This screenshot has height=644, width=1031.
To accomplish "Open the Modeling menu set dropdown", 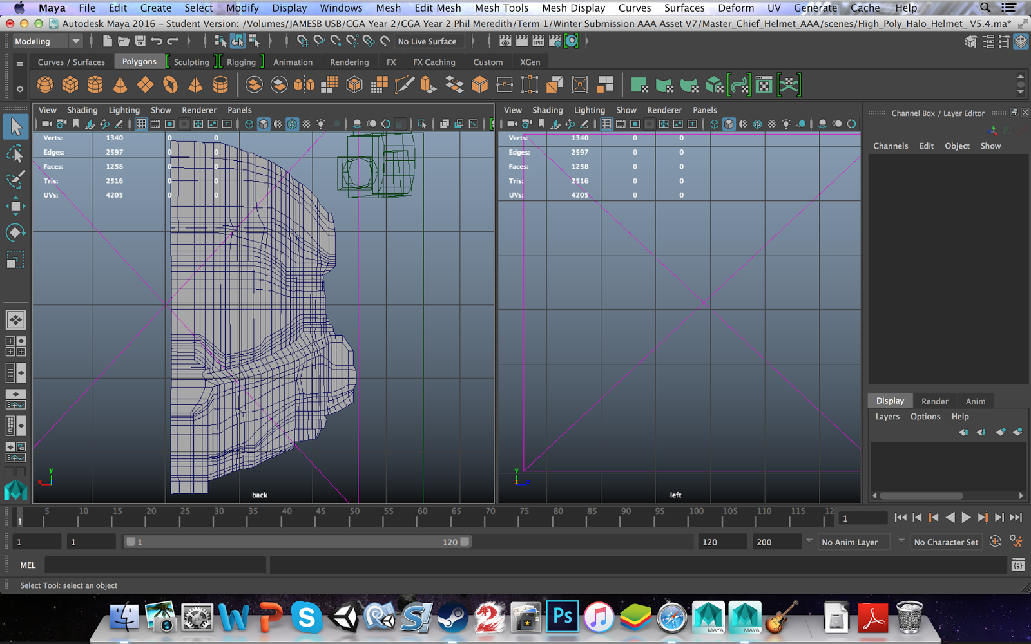I will pyautogui.click(x=48, y=41).
